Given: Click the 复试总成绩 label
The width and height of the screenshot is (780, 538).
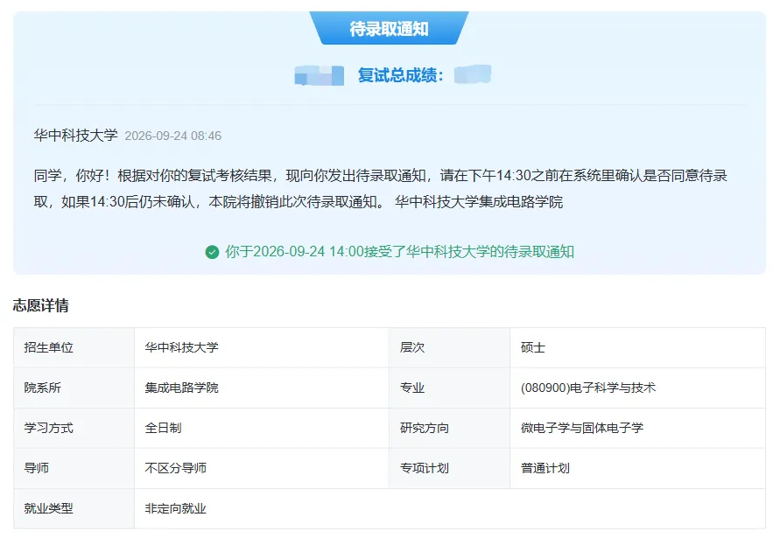Looking at the screenshot, I should pos(400,75).
